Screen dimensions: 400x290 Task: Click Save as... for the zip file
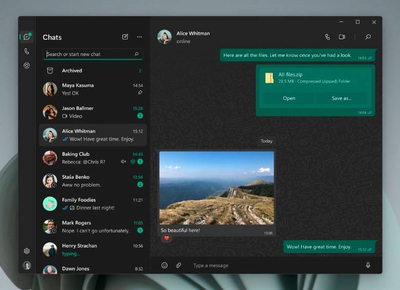point(342,98)
